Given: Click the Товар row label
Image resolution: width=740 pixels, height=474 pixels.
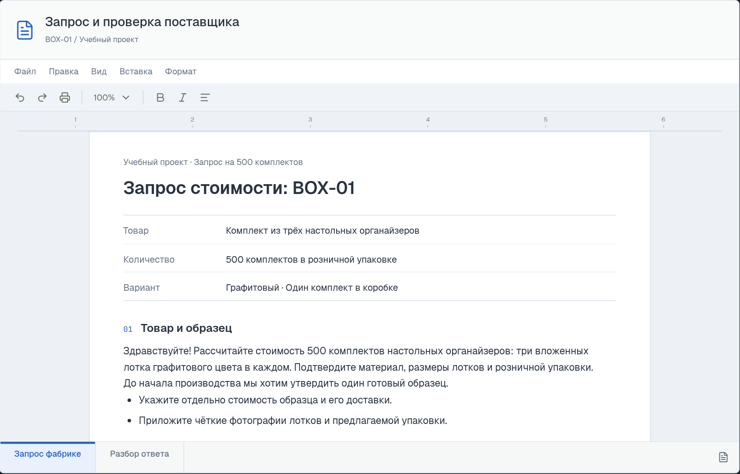Looking at the screenshot, I should [x=136, y=230].
